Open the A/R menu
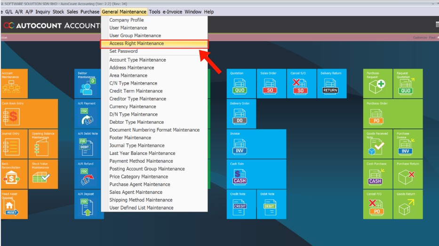The height and width of the screenshot is (246, 439). coord(19,12)
